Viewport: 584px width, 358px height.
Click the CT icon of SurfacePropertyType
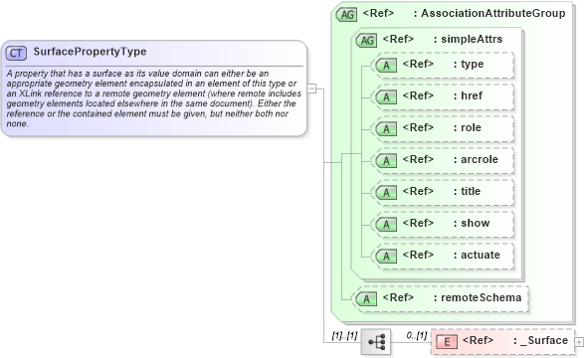click(x=16, y=53)
